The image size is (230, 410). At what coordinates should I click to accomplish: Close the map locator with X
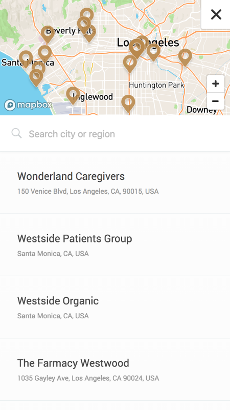click(x=216, y=15)
